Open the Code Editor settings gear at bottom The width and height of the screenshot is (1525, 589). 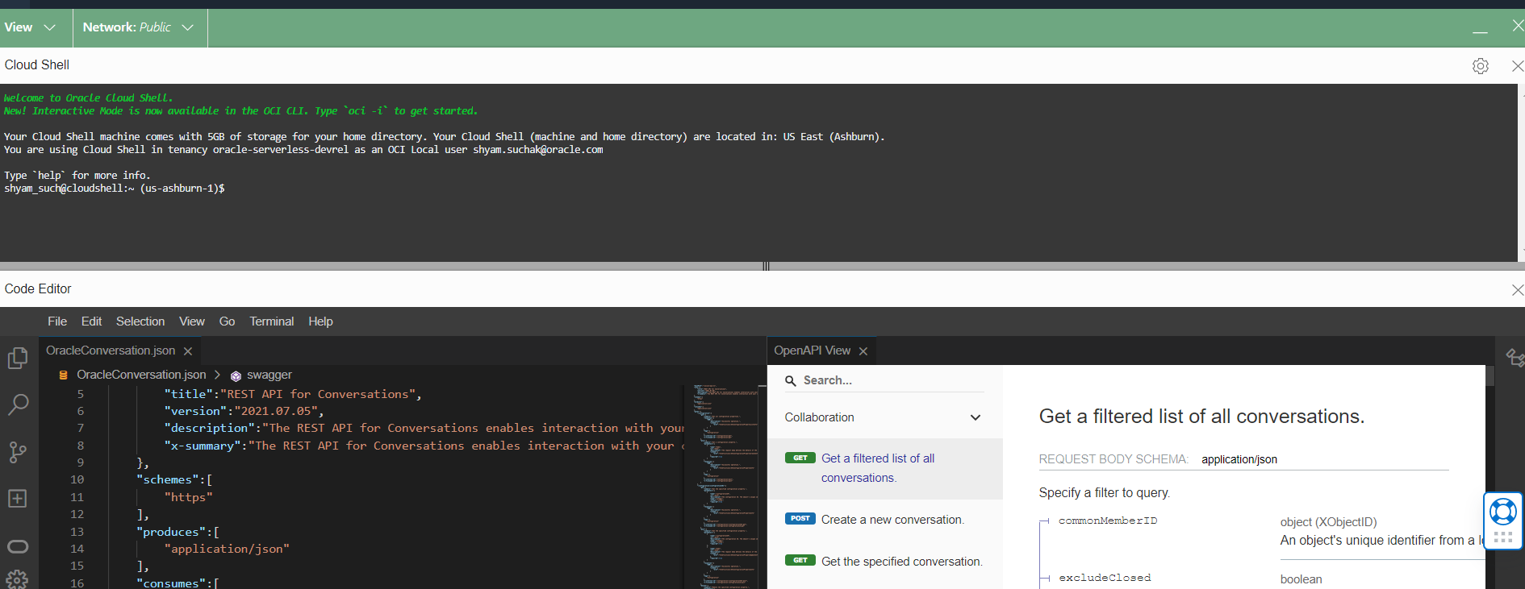[x=18, y=579]
